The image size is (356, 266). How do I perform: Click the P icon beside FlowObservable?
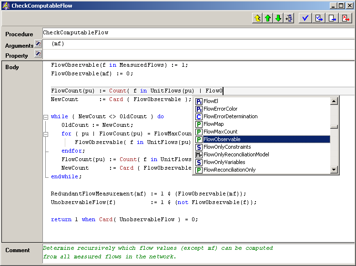[x=199, y=140]
